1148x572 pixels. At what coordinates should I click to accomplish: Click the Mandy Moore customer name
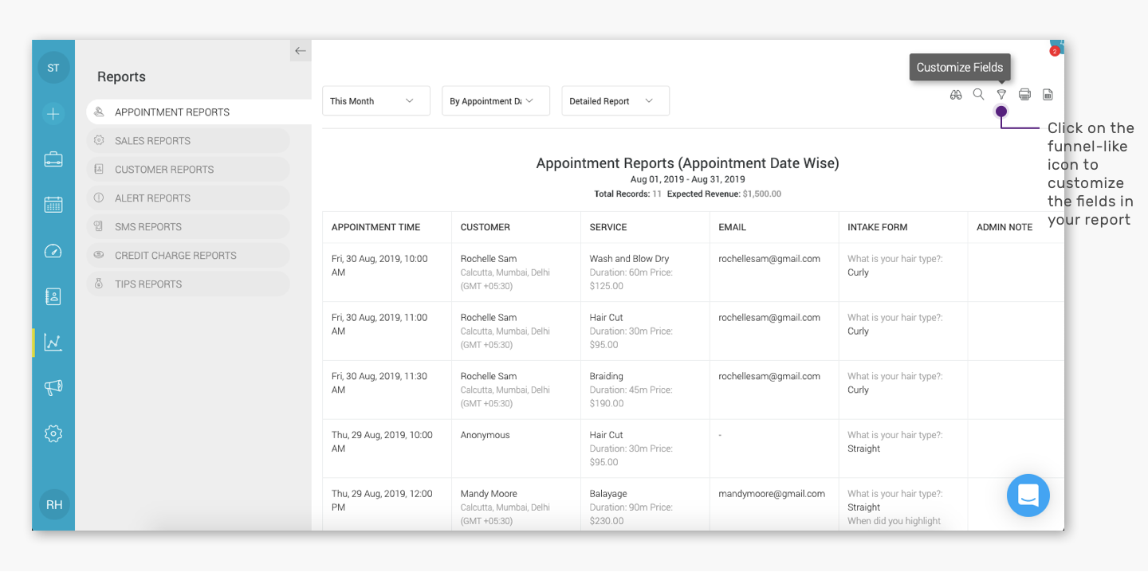pyautogui.click(x=489, y=494)
